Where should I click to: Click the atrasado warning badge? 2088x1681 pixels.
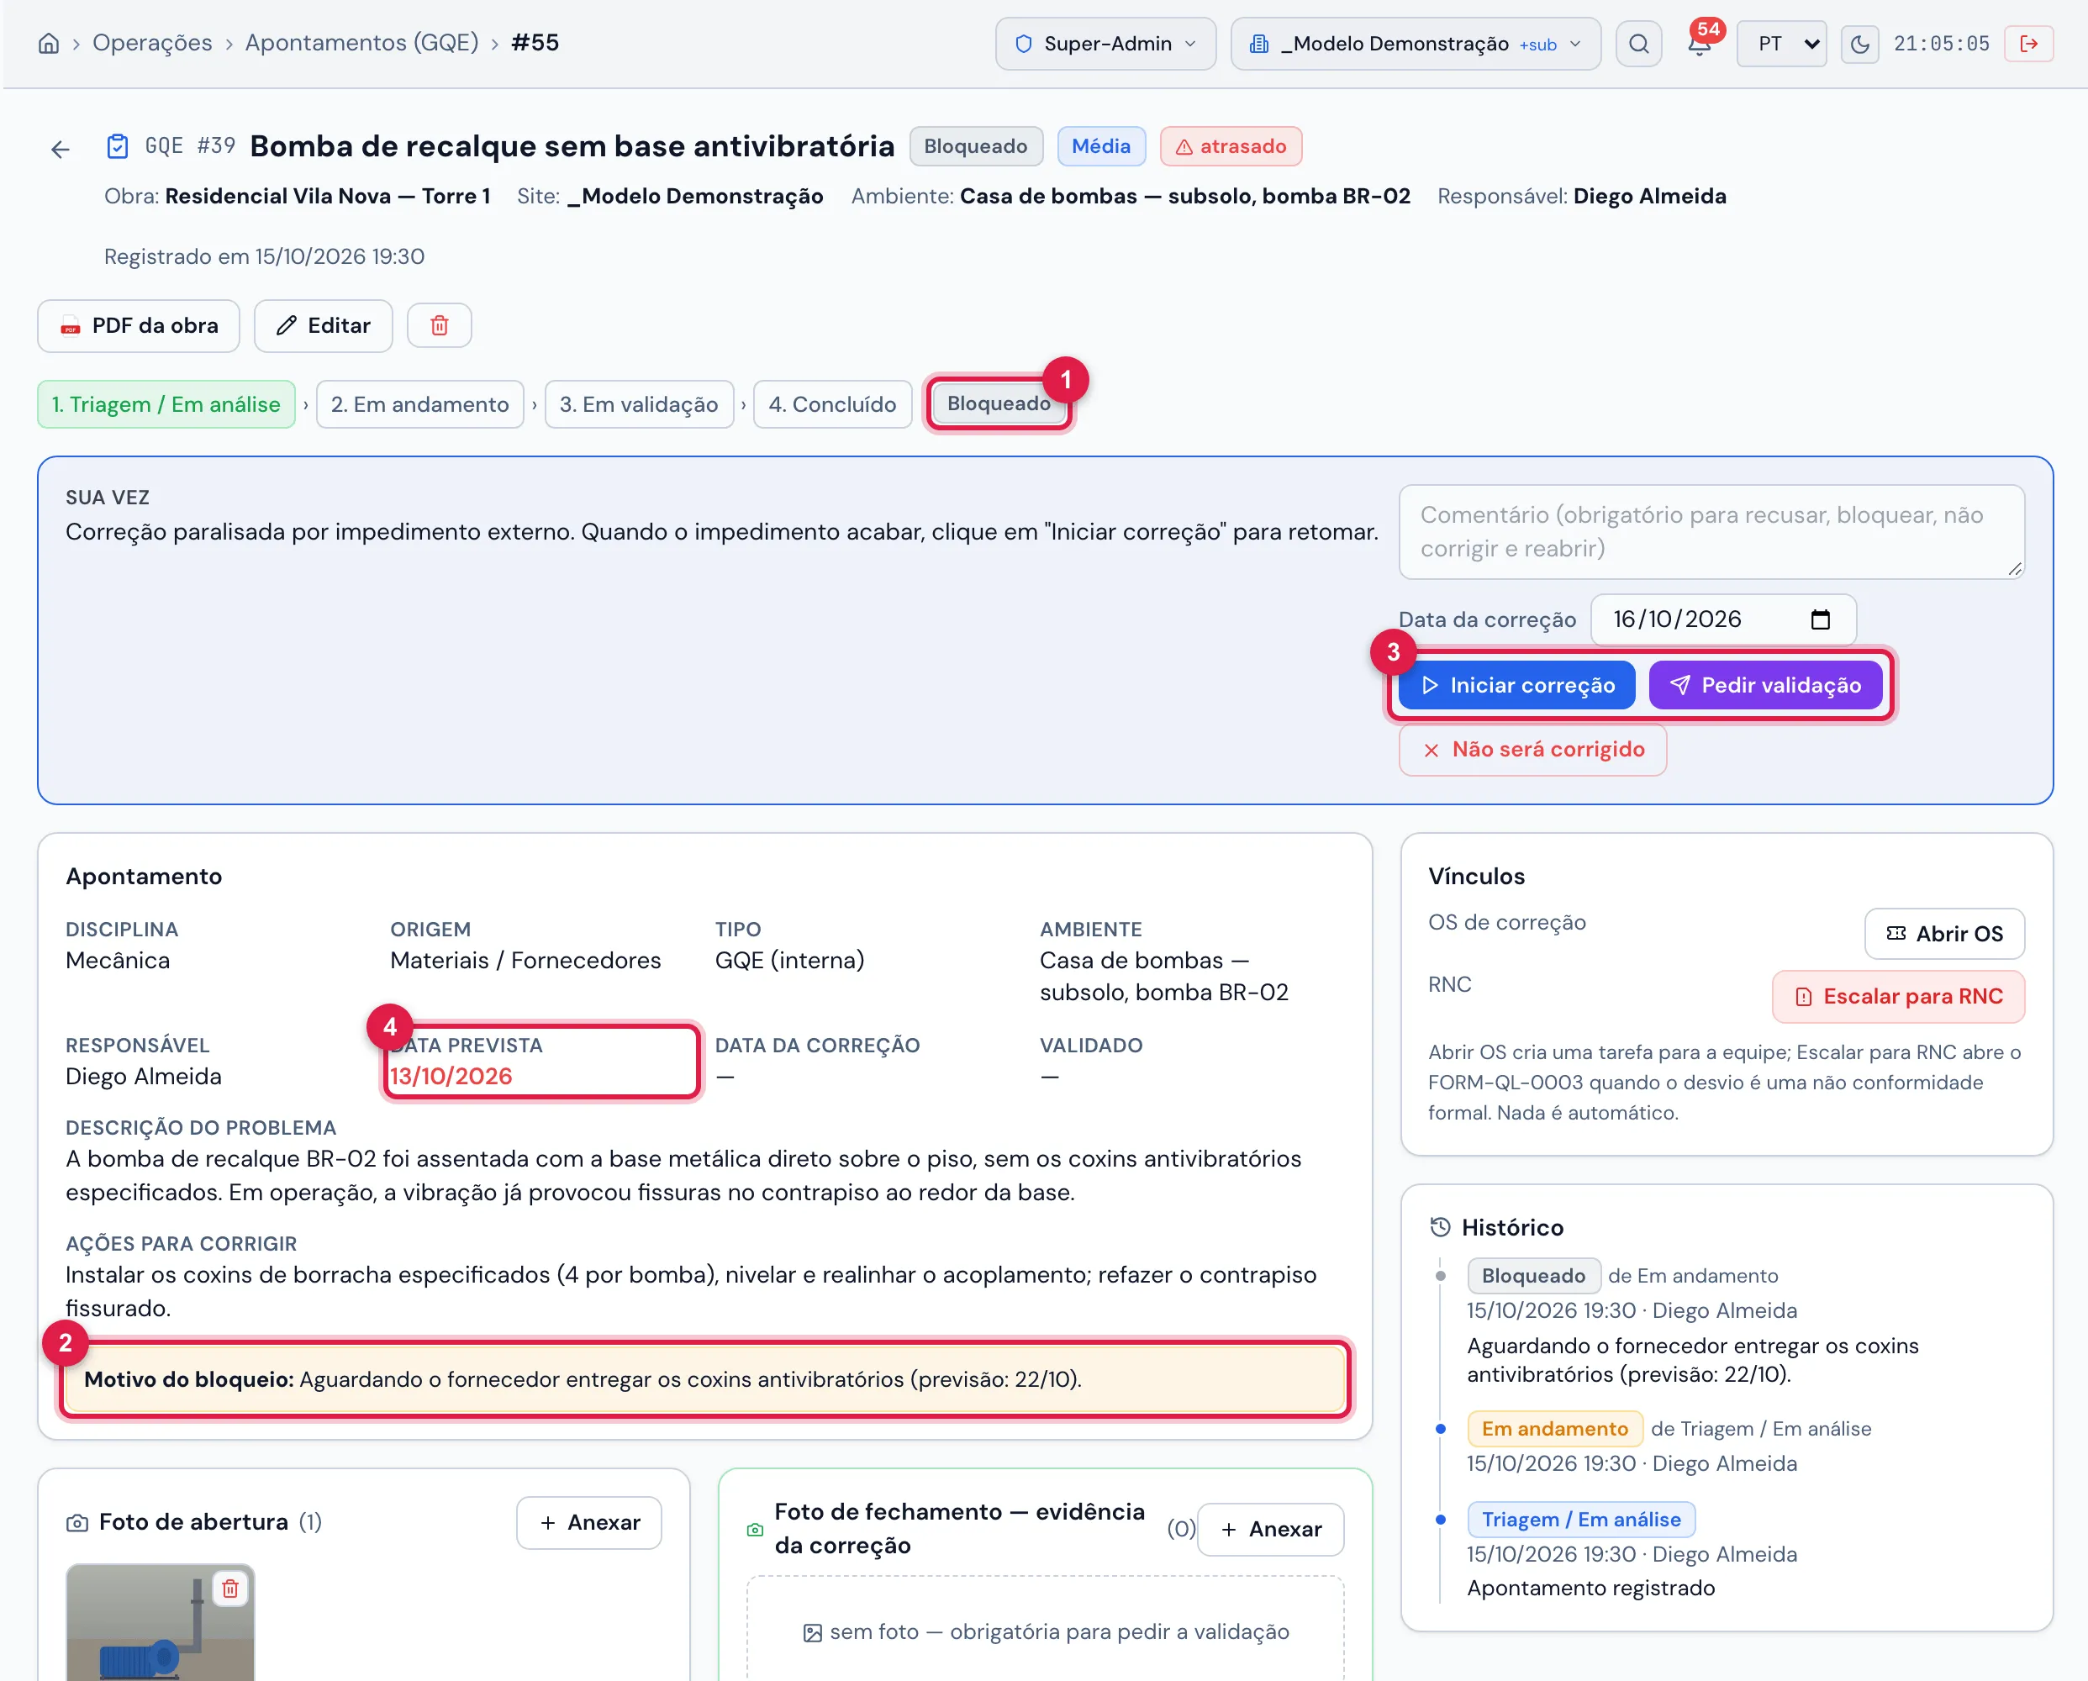click(1231, 146)
